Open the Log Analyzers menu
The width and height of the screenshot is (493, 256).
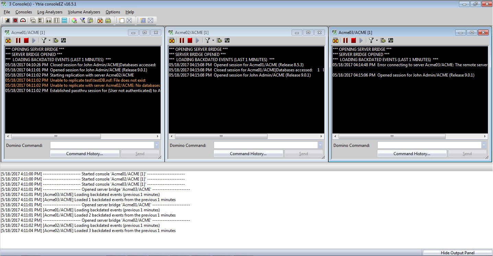pyautogui.click(x=49, y=12)
